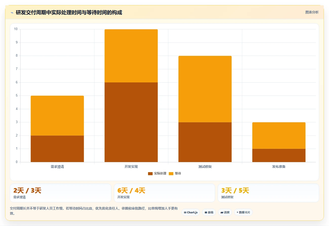Select the Chart.js pill button

pyautogui.click(x=191, y=212)
